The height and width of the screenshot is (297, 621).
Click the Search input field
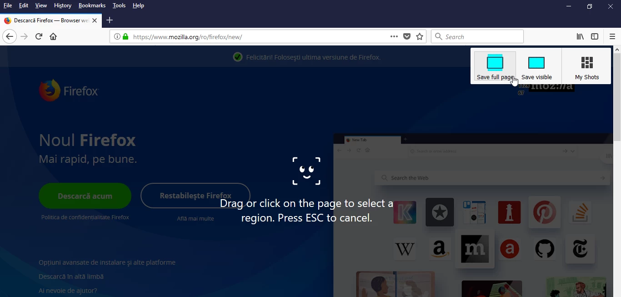pos(477,36)
